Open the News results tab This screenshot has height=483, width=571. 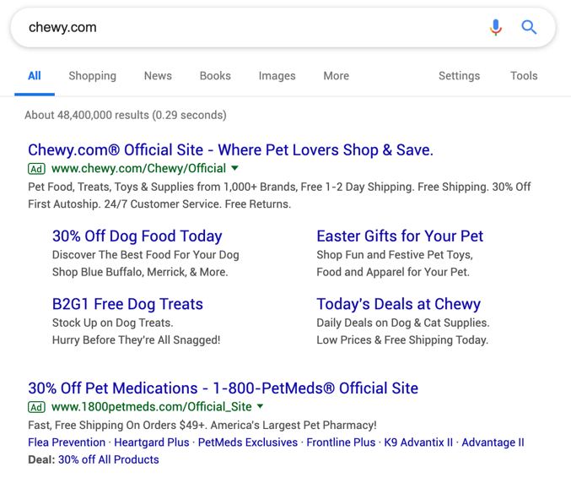tap(158, 76)
